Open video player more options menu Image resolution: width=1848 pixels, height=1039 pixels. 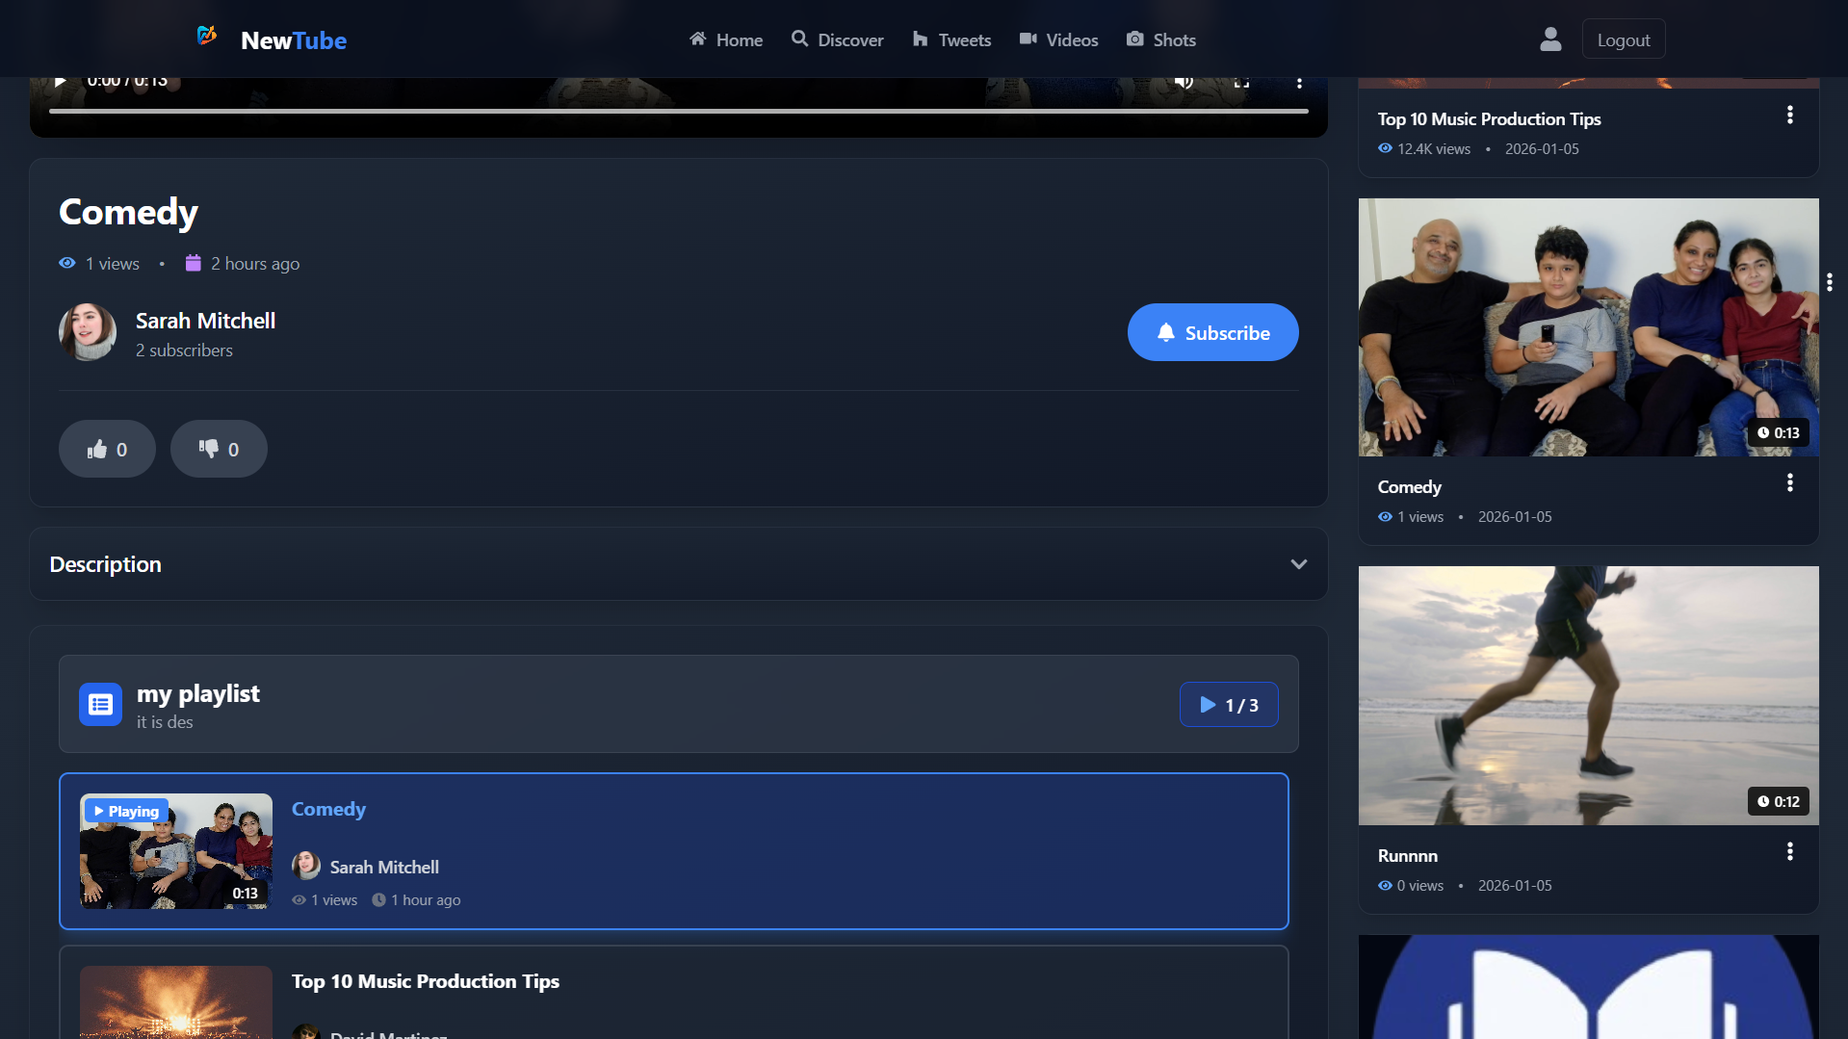(1299, 83)
